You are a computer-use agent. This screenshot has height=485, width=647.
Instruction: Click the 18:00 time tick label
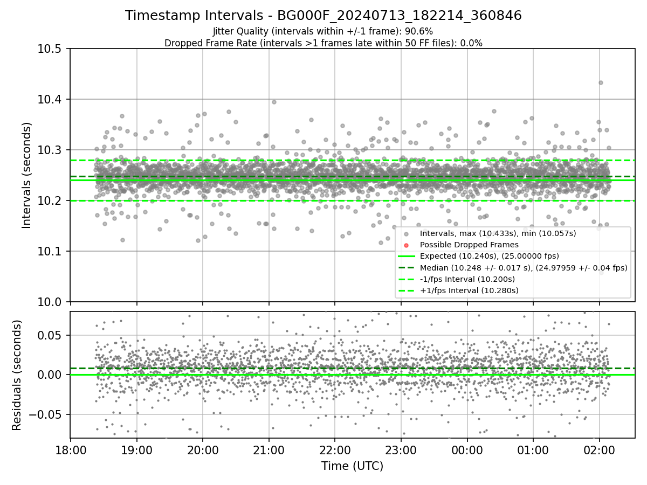click(70, 450)
